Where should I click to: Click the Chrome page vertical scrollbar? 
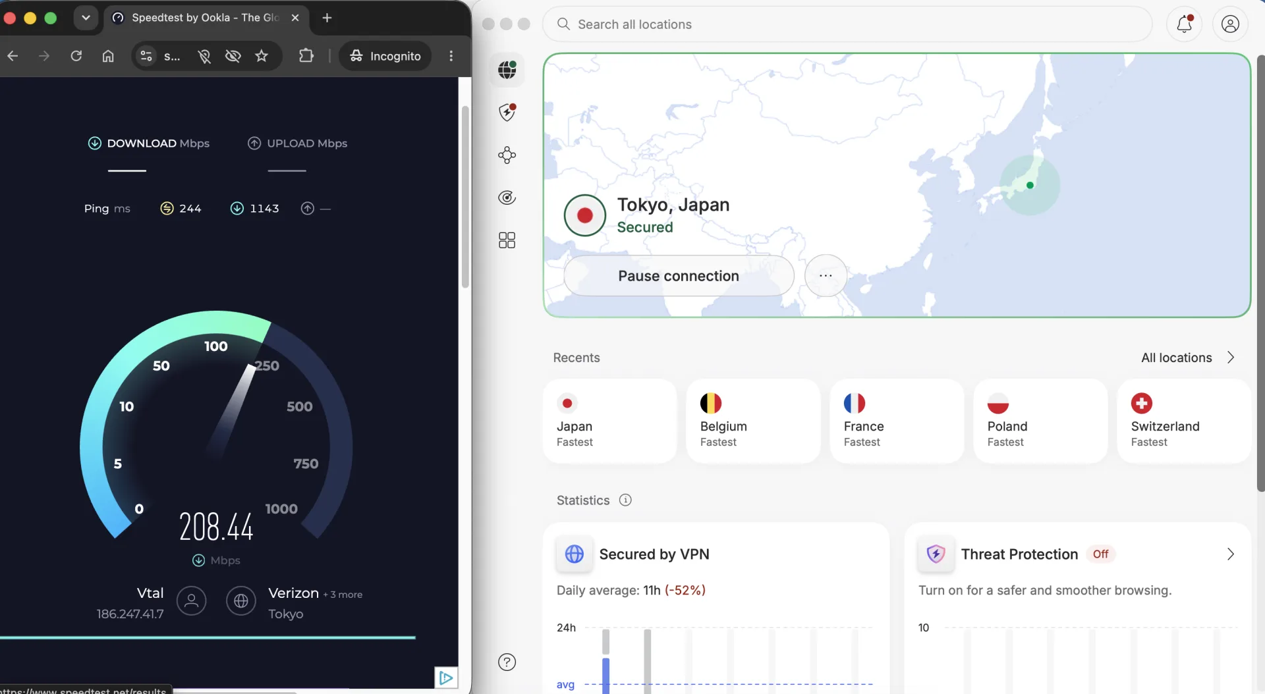tap(465, 197)
